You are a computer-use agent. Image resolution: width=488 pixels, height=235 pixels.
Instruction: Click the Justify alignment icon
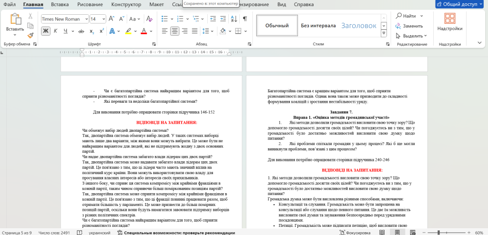[x=195, y=31]
